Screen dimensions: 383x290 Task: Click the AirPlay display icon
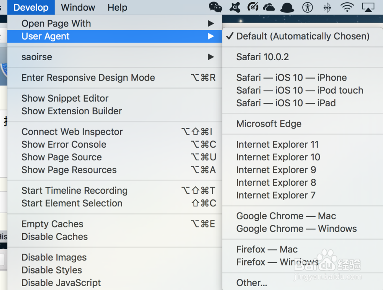click(x=368, y=7)
